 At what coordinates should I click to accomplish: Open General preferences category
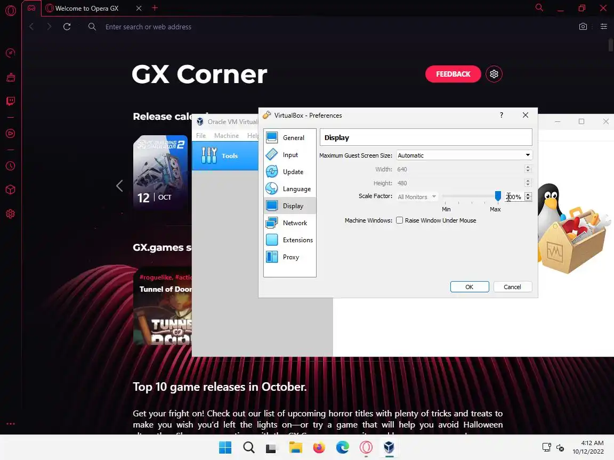tap(290, 138)
